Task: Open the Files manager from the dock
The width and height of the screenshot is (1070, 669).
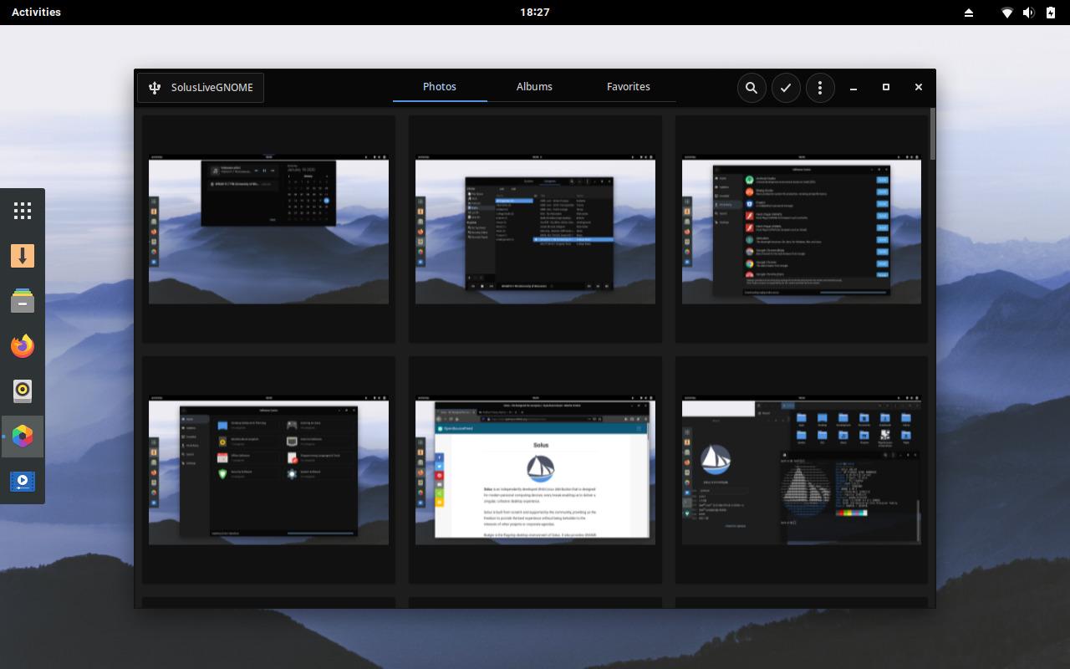Action: pos(23,301)
